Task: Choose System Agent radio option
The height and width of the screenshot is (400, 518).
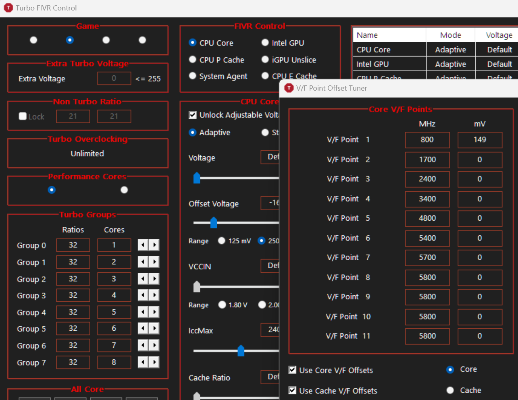Action: coord(218,76)
